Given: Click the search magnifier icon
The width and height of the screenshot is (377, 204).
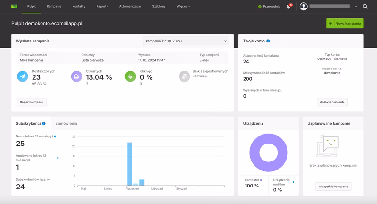Looking at the screenshot, I should pos(365,7).
